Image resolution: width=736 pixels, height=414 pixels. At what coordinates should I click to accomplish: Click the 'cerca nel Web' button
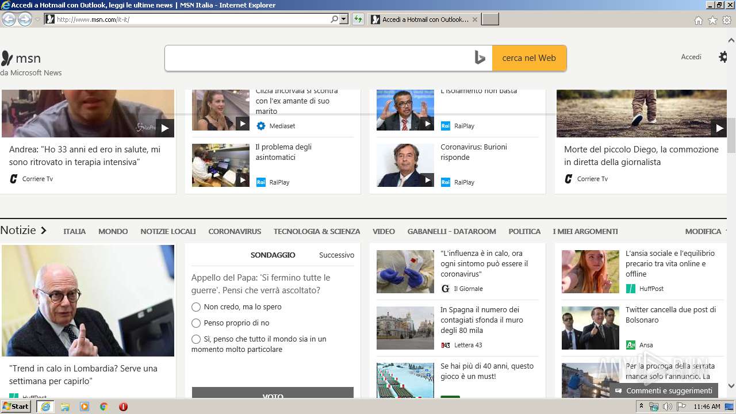(x=529, y=58)
